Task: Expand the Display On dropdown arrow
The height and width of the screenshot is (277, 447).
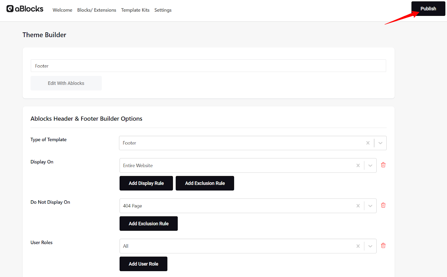Action: point(370,165)
